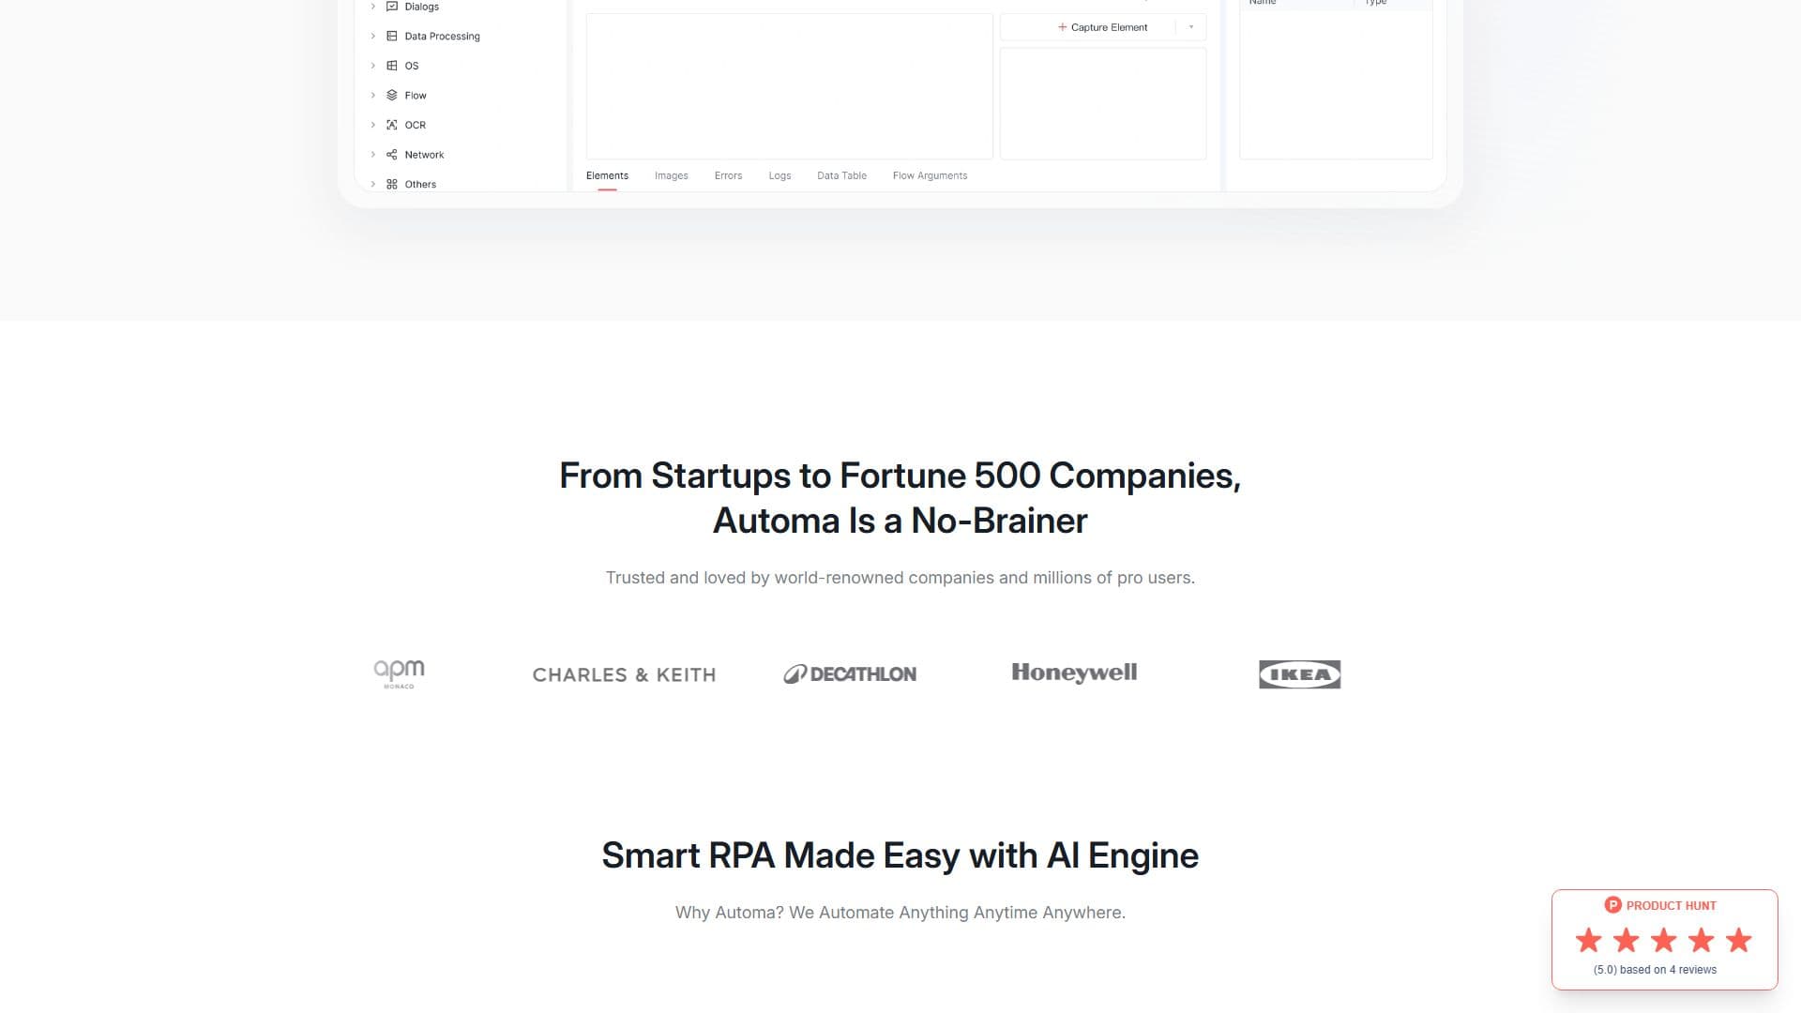The height and width of the screenshot is (1013, 1801).
Task: Click the Data Processing tree label
Action: pyautogui.click(x=442, y=37)
